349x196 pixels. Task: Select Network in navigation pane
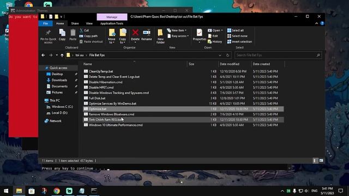pyautogui.click(x=56, y=121)
